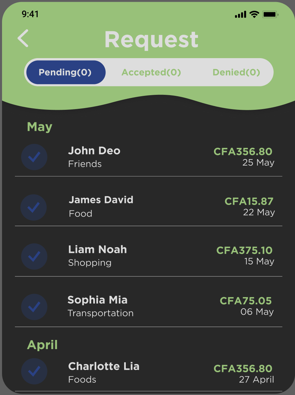295x395 pixels.
Task: Toggle the checkmark beside Liam Noah
Action: click(34, 257)
